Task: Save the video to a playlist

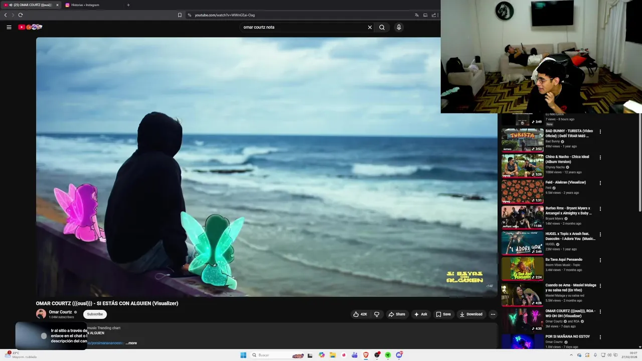Action: click(x=443, y=314)
